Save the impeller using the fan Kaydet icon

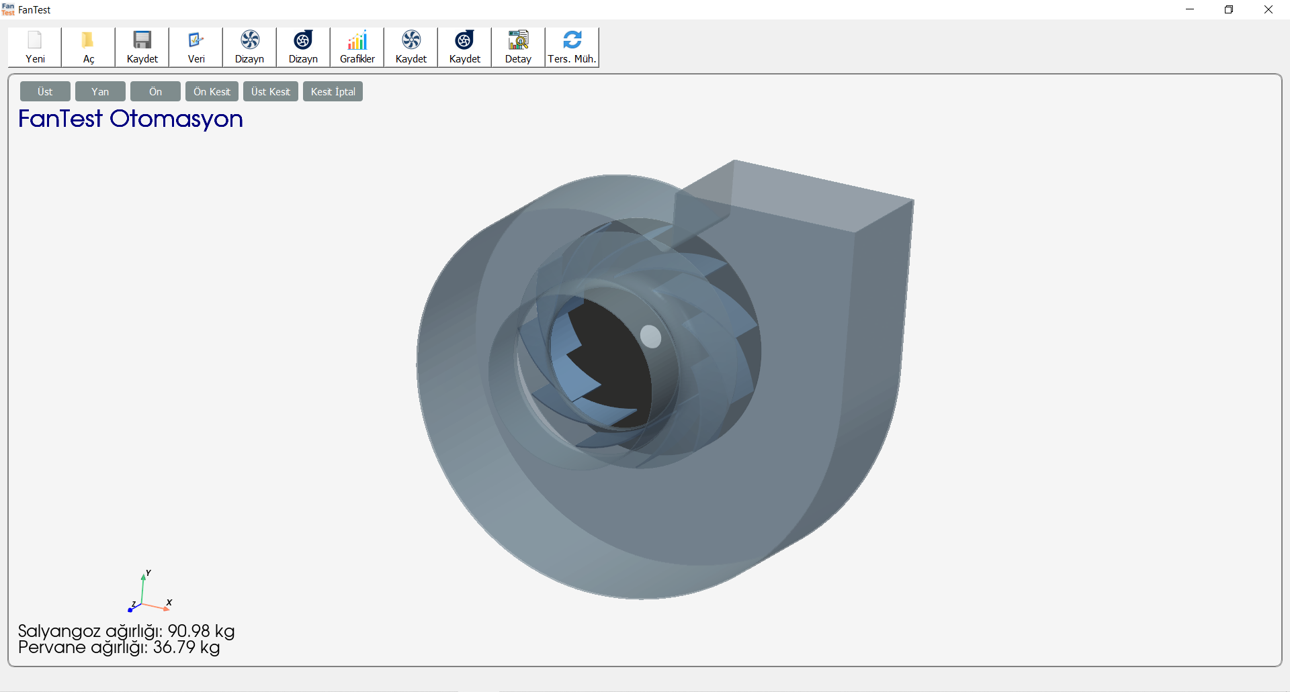[x=410, y=47]
